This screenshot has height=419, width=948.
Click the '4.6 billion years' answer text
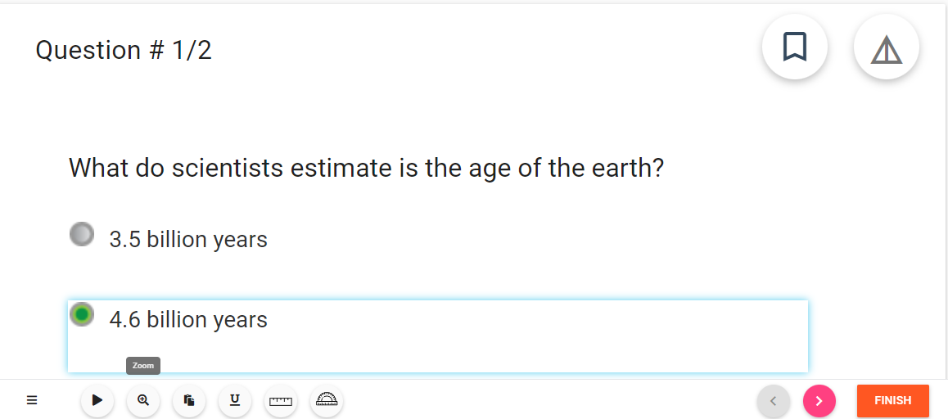188,319
